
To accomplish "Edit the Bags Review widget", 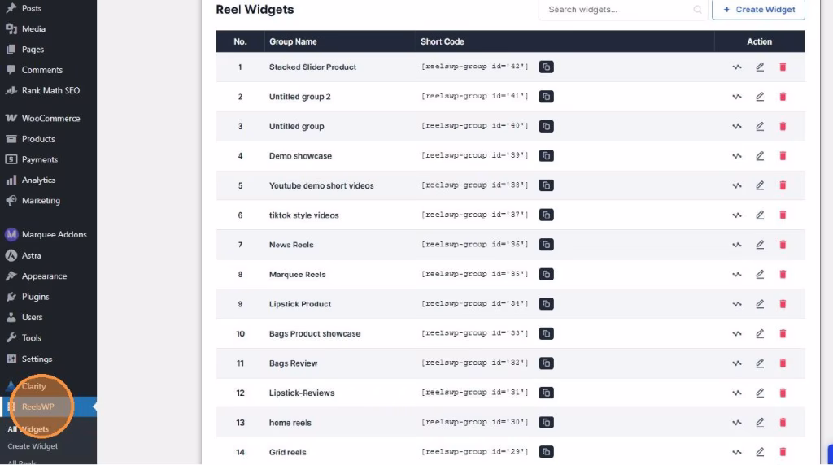I will pos(760,363).
